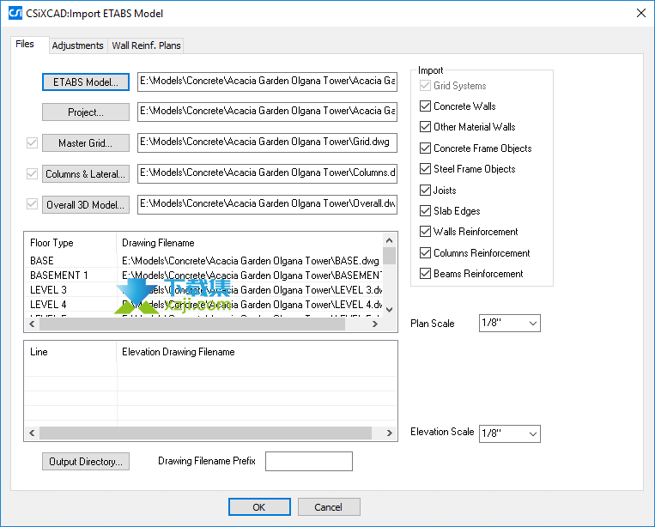Click the Drawing Filename Prefix field
The height and width of the screenshot is (527, 655).
pyautogui.click(x=309, y=461)
